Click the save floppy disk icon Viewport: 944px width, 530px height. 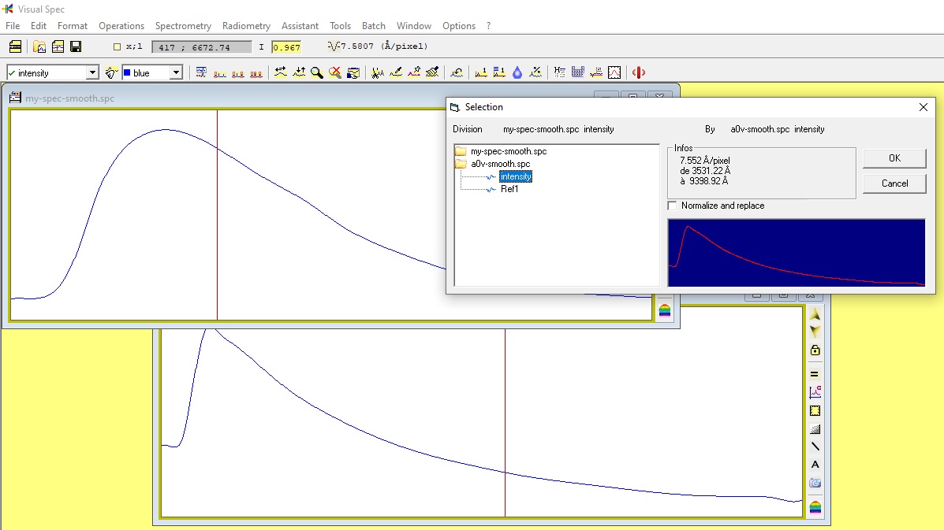click(76, 46)
